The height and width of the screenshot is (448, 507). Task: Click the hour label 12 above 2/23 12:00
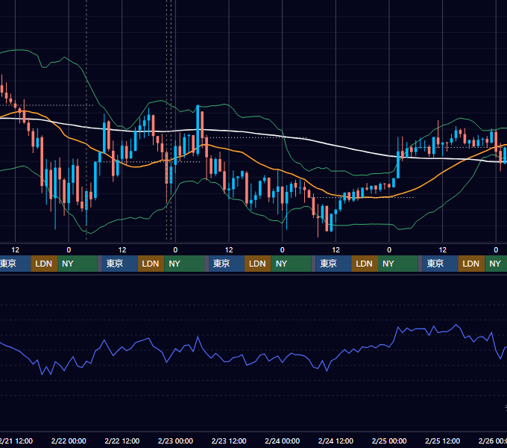tap(229, 250)
